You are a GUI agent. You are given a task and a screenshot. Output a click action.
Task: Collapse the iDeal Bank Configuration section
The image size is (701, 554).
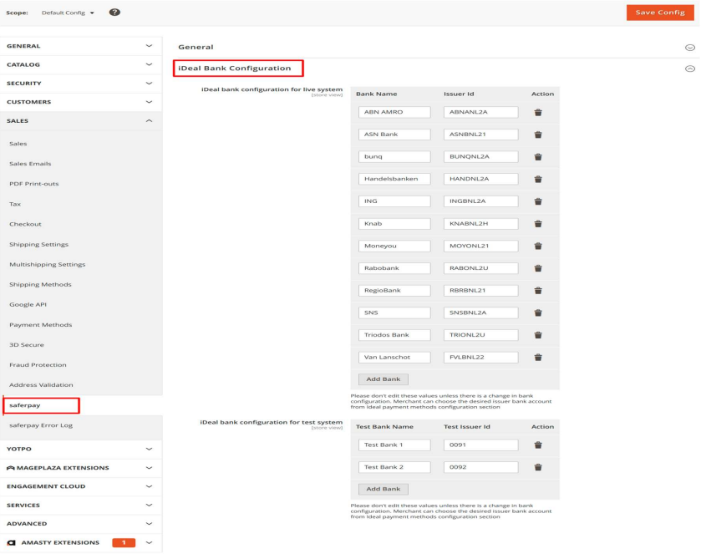click(689, 68)
